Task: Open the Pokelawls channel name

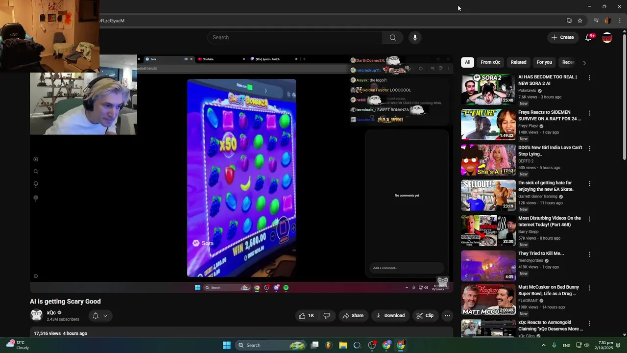Action: (528, 91)
